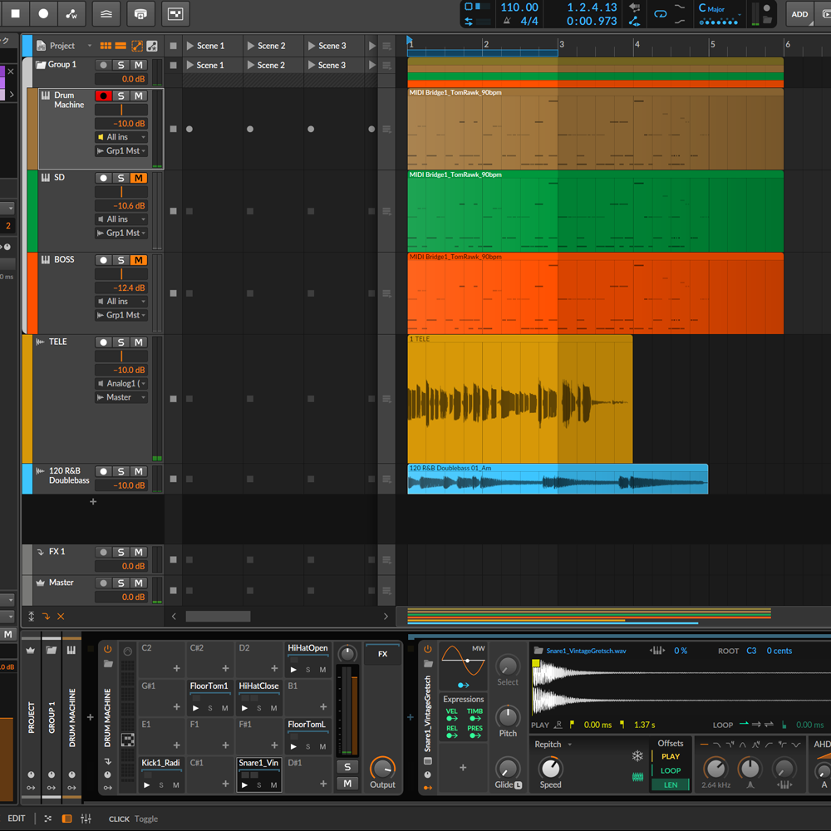Click the global Record button

tap(43, 14)
